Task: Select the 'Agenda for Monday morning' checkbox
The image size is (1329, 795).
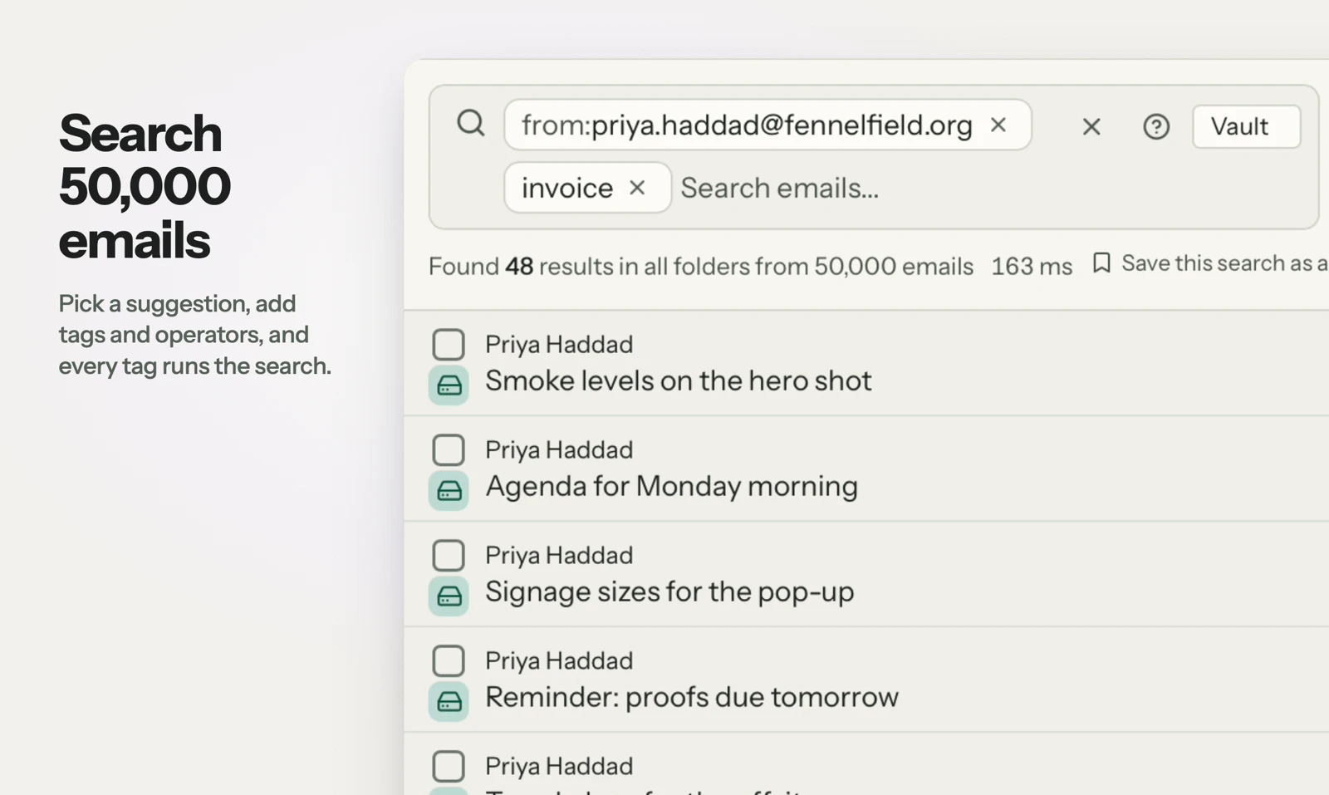Action: [x=449, y=449]
